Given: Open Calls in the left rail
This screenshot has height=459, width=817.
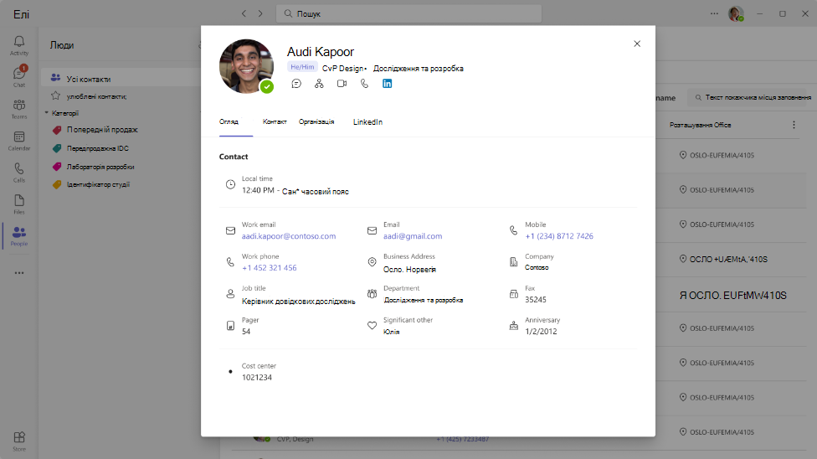Looking at the screenshot, I should tap(19, 173).
